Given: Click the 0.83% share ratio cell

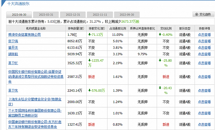Looking at the screenshot, I should (x=118, y=124).
